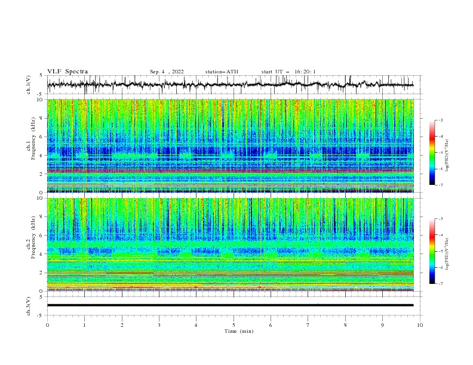Click the "VLF Spectra" plot title

coord(67,72)
